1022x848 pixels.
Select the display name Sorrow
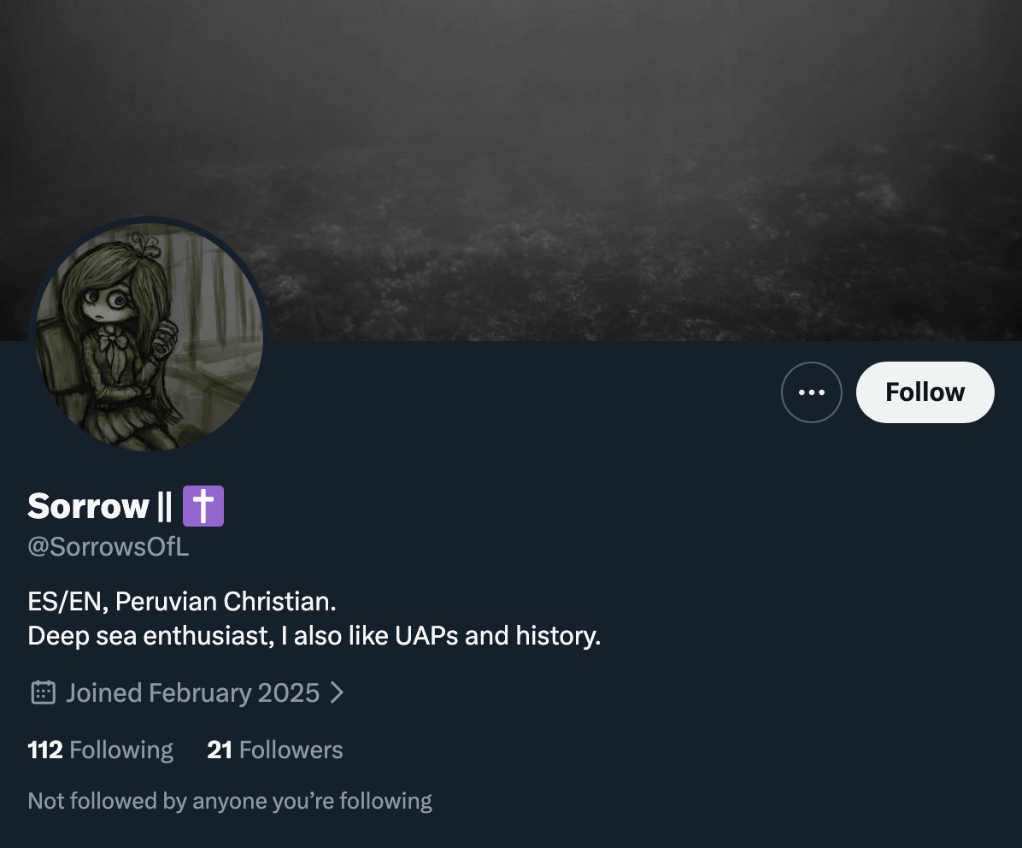[x=88, y=506]
